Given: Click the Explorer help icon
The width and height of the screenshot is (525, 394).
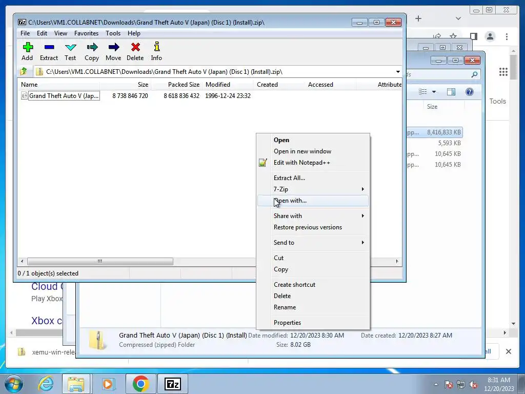Looking at the screenshot, I should click(x=470, y=92).
